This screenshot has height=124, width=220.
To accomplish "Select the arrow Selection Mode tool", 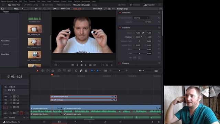I will [x=37, y=71].
